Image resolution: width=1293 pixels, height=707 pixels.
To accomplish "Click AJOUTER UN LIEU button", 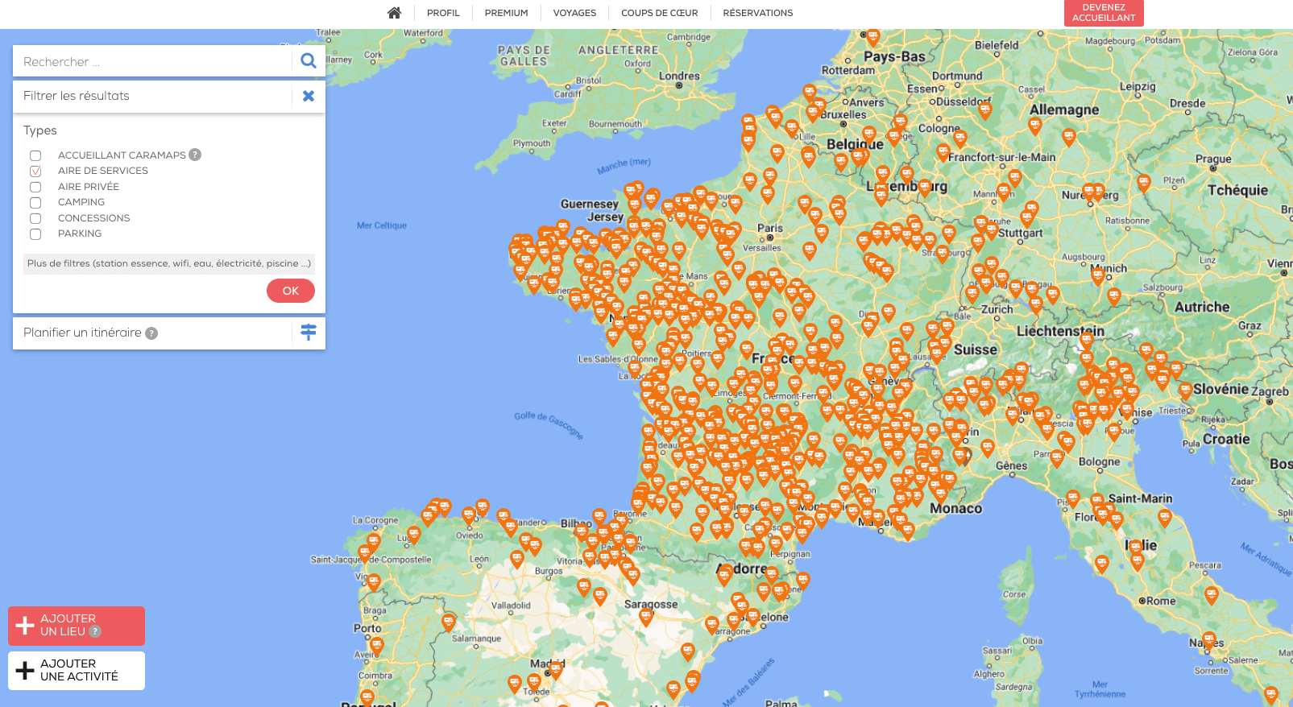I will [x=77, y=626].
